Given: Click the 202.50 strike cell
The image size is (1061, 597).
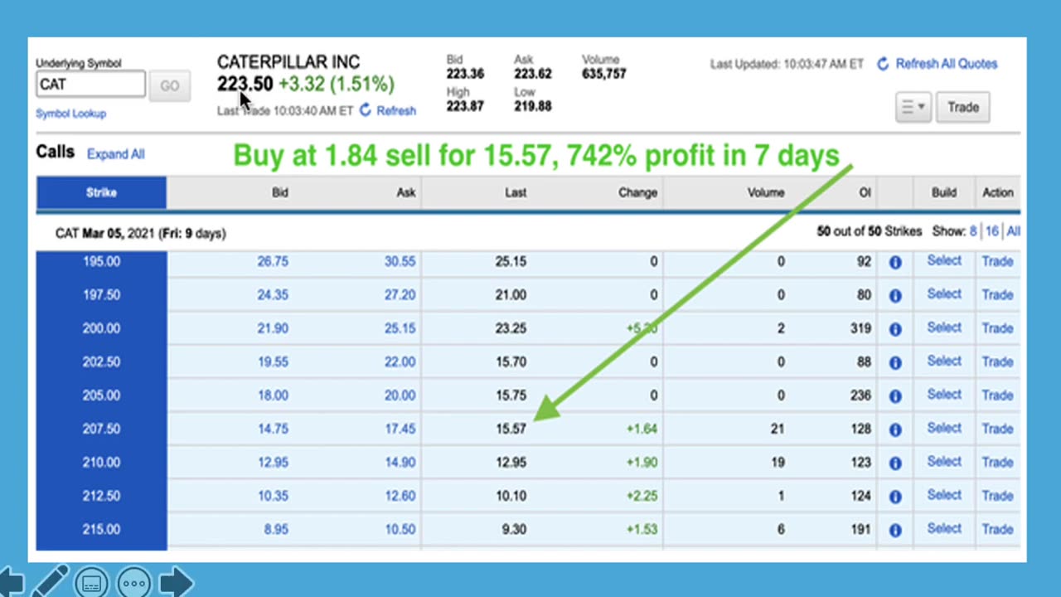Looking at the screenshot, I should tap(101, 362).
